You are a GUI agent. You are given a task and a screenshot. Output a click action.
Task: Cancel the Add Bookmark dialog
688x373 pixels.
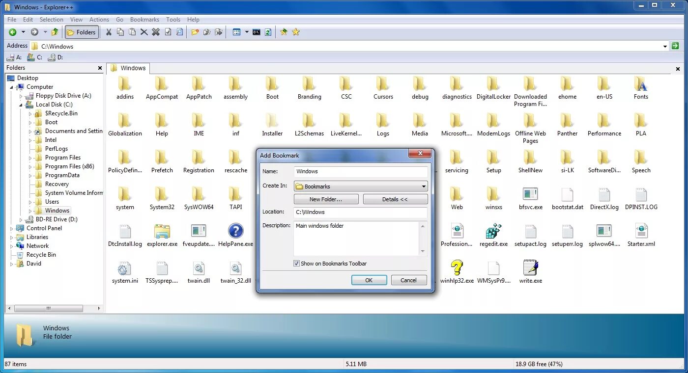pyautogui.click(x=408, y=280)
